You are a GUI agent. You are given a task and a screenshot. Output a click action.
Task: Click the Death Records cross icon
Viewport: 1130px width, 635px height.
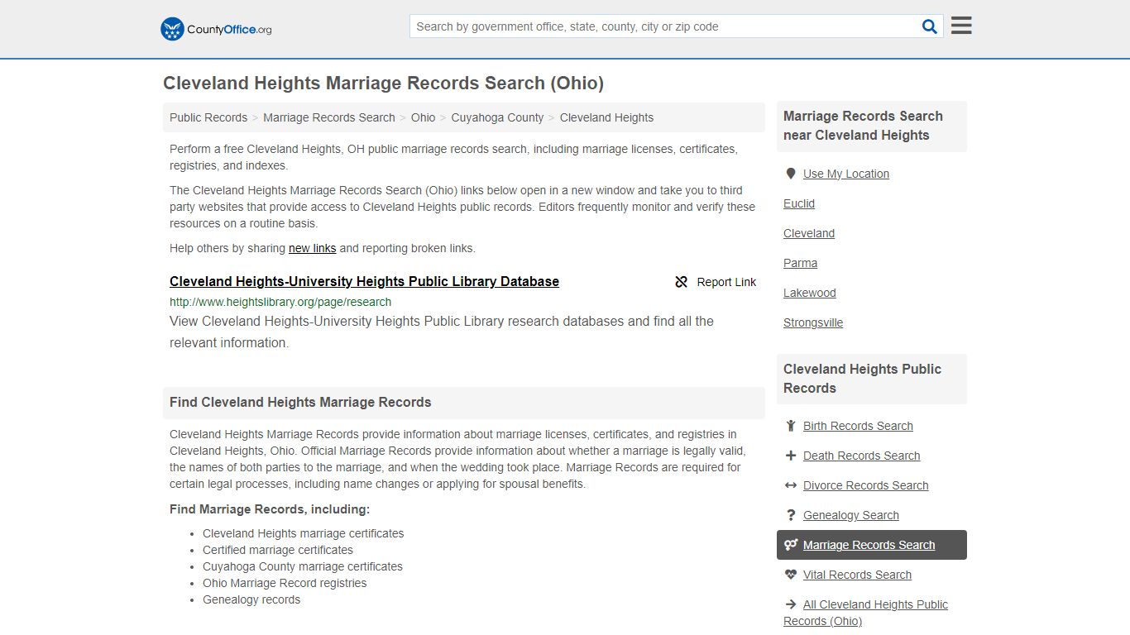click(791, 456)
